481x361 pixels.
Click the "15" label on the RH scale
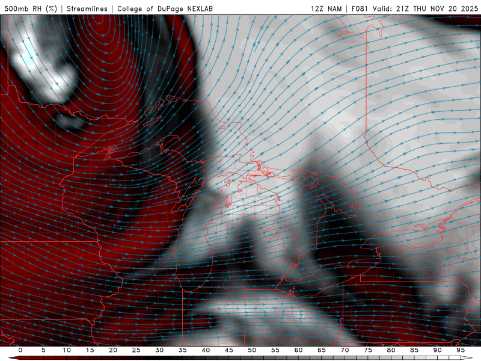(90, 350)
